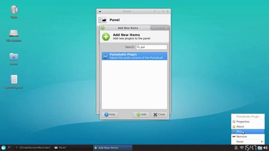Close the Panel preferences window behind
This screenshot has height=151, width=269.
168,11
